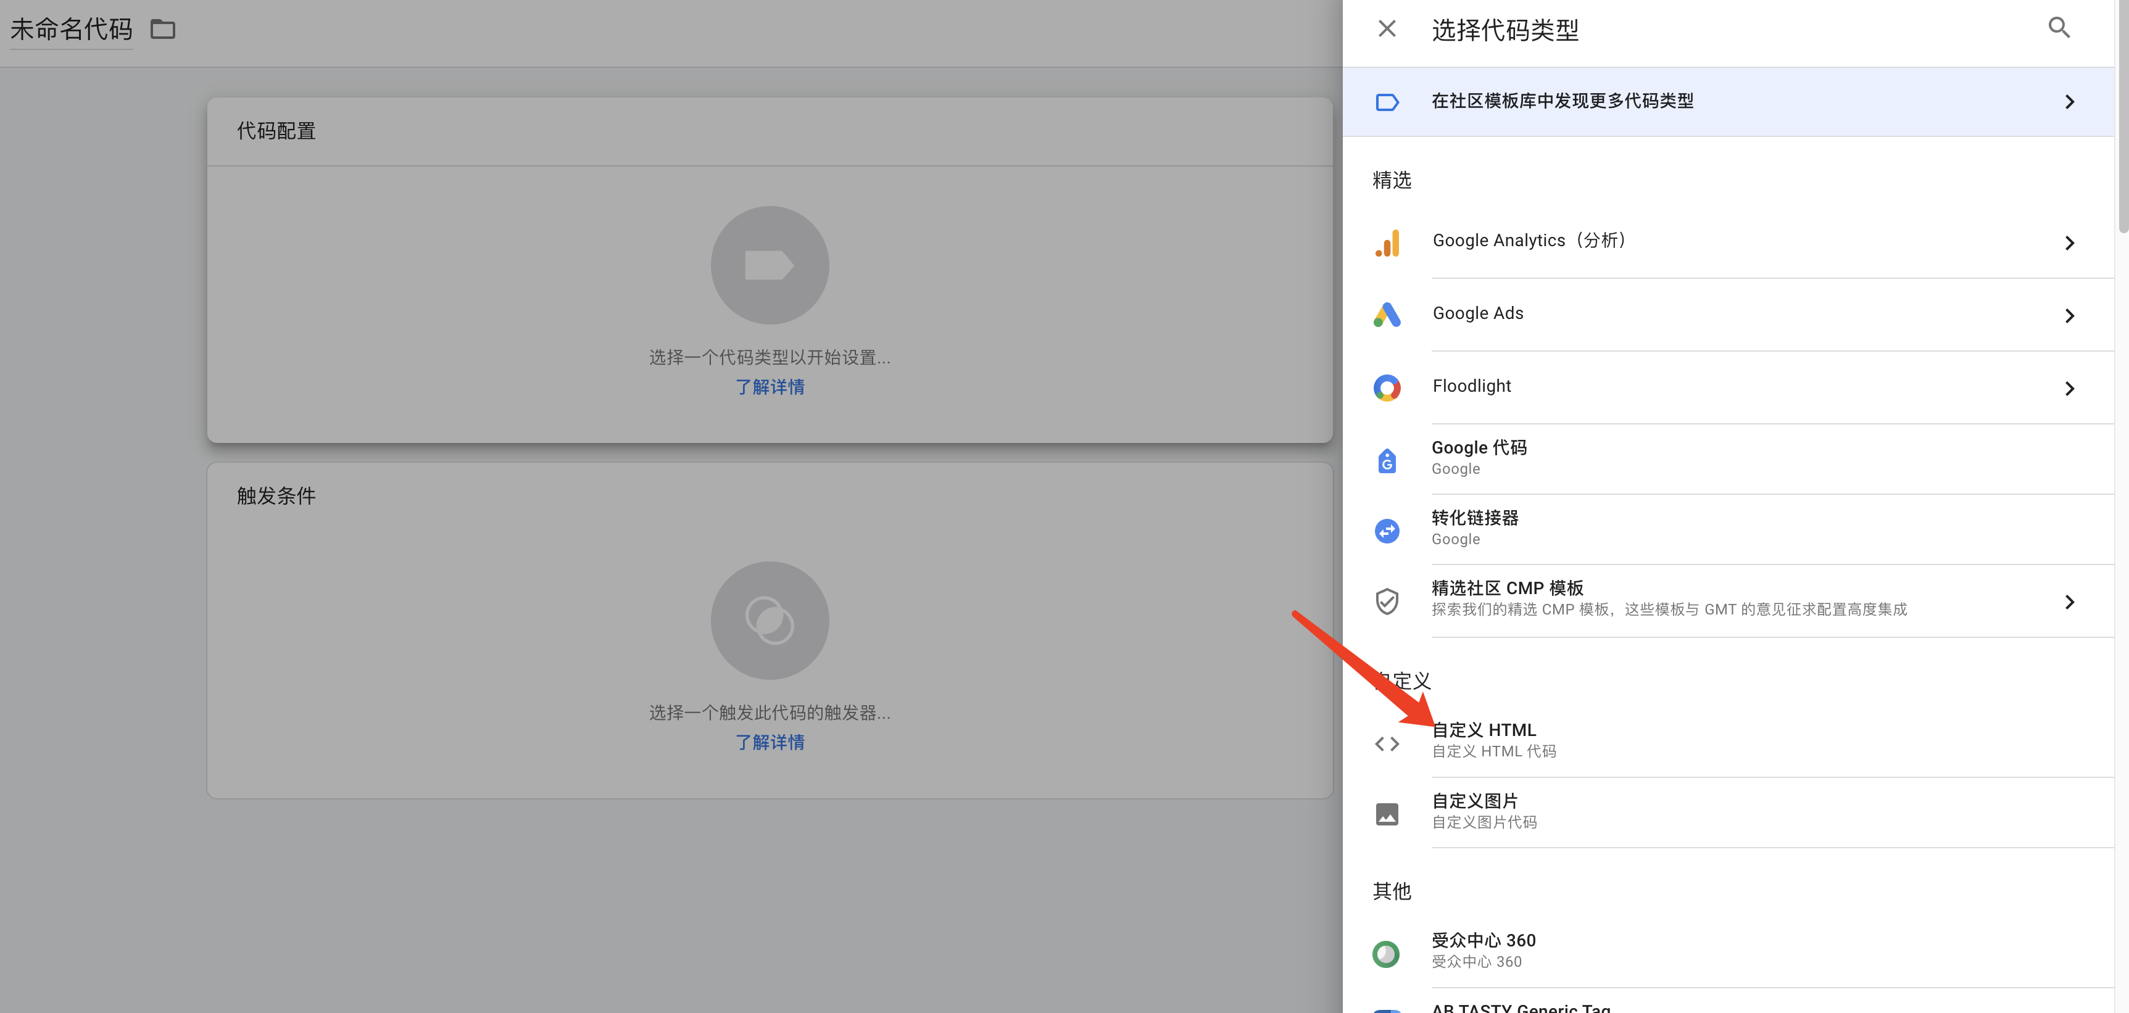The height and width of the screenshot is (1013, 2129).
Task: Select 受众中心 360 tag type
Action: click(1484, 949)
